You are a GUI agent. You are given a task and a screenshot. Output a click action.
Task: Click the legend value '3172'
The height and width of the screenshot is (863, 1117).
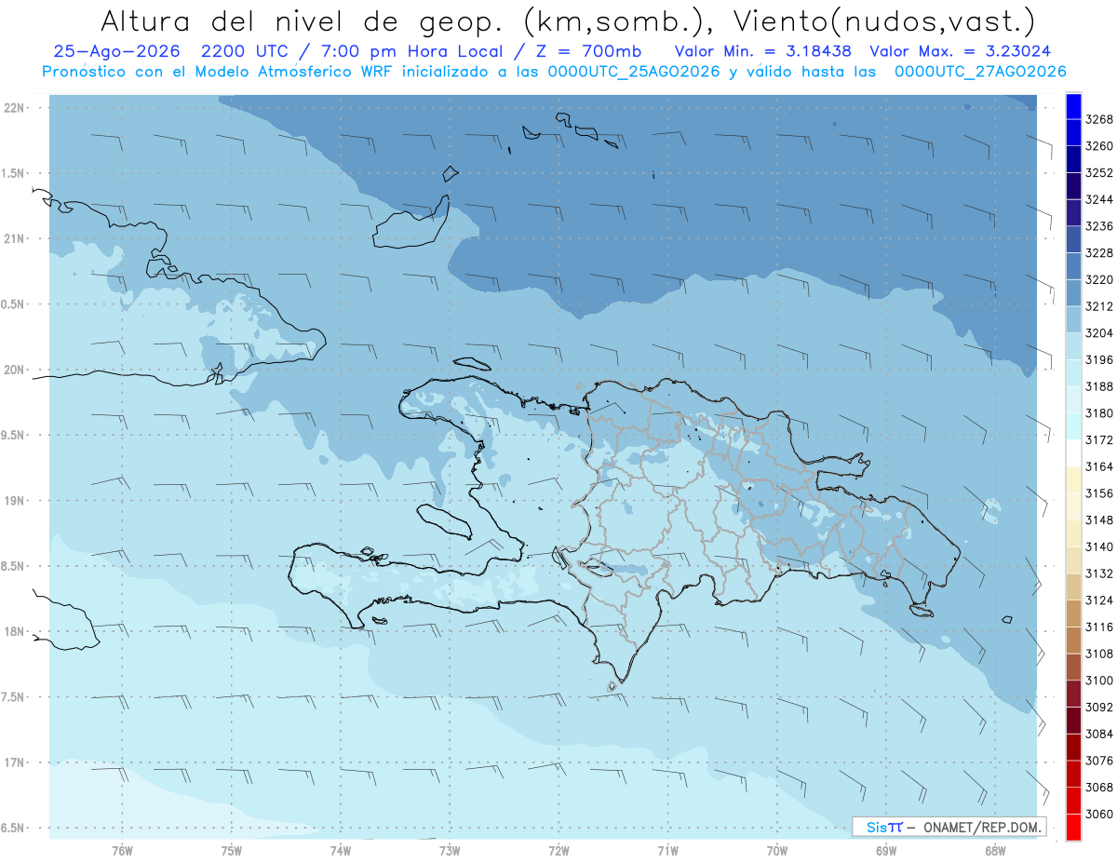(1098, 439)
